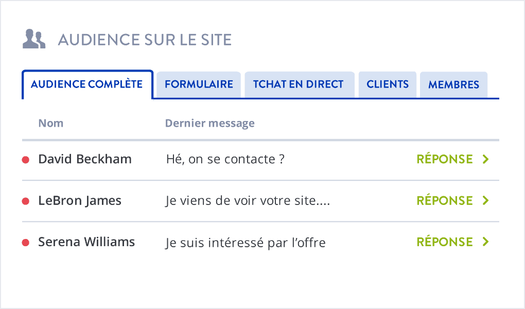Click red status dot beside David Beckham
This screenshot has width=525, height=309.
25,160
